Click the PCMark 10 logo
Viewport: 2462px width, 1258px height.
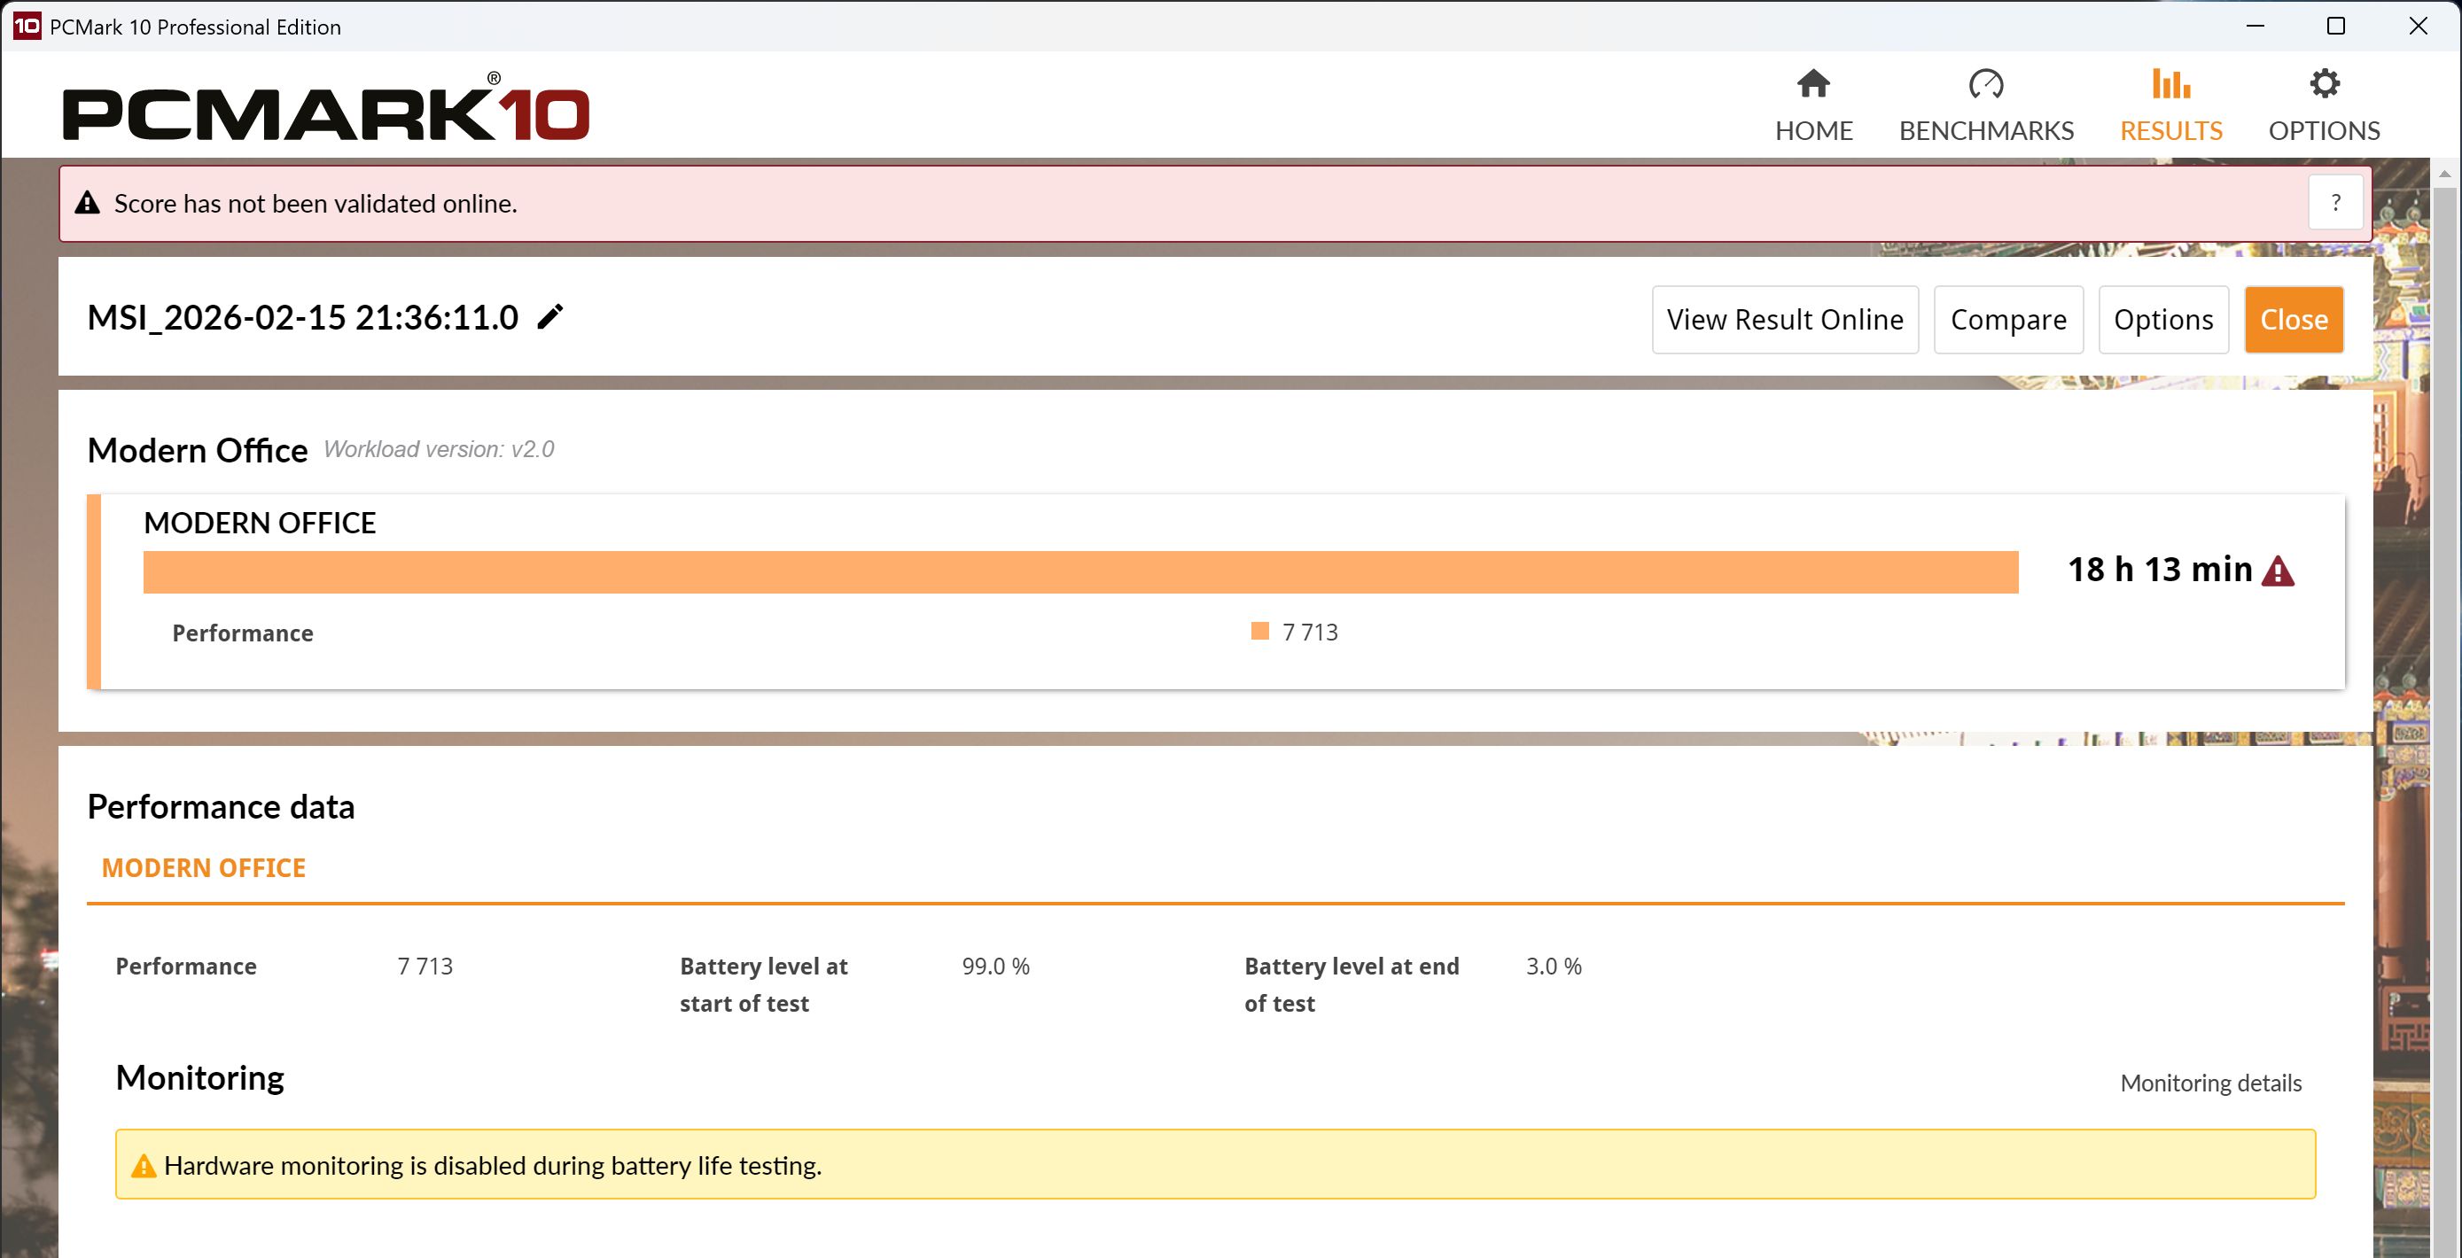click(x=326, y=112)
